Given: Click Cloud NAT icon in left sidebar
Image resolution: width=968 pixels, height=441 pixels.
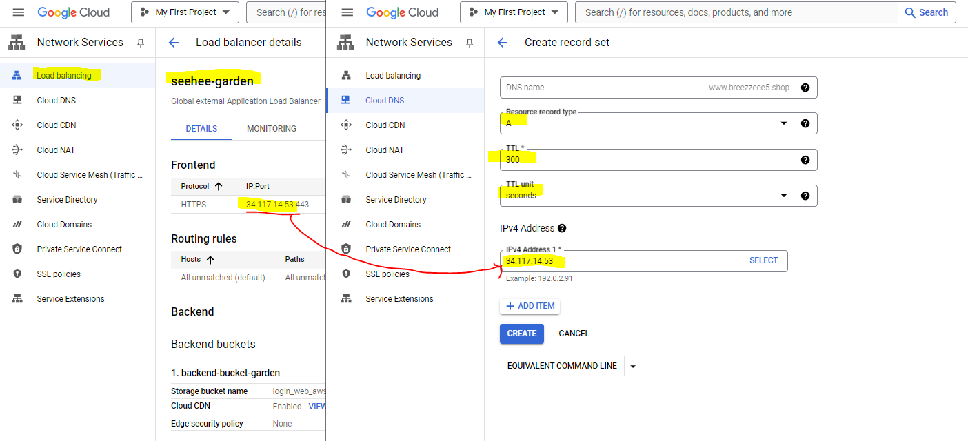Looking at the screenshot, I should [x=17, y=150].
